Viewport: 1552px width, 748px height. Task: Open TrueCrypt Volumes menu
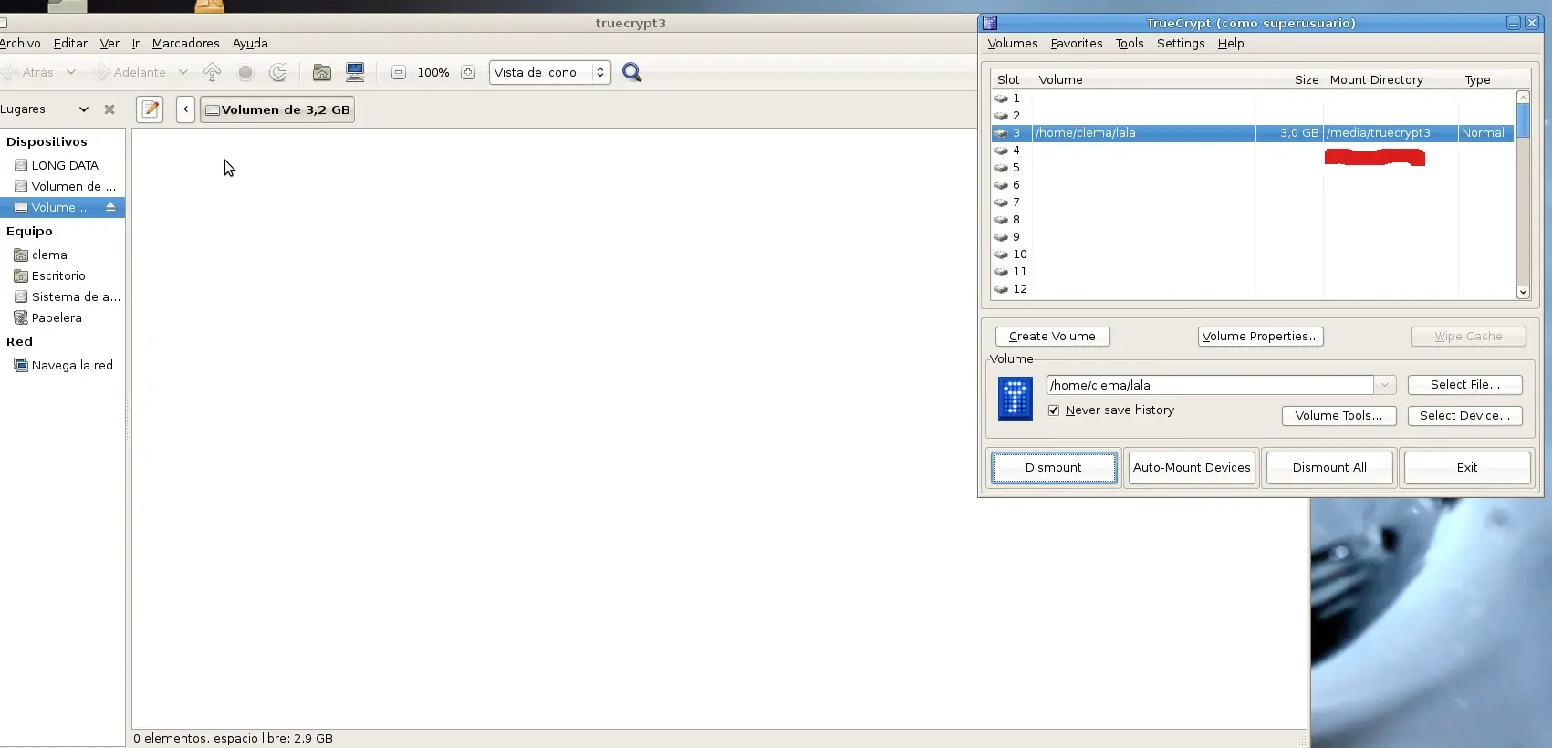click(1013, 43)
